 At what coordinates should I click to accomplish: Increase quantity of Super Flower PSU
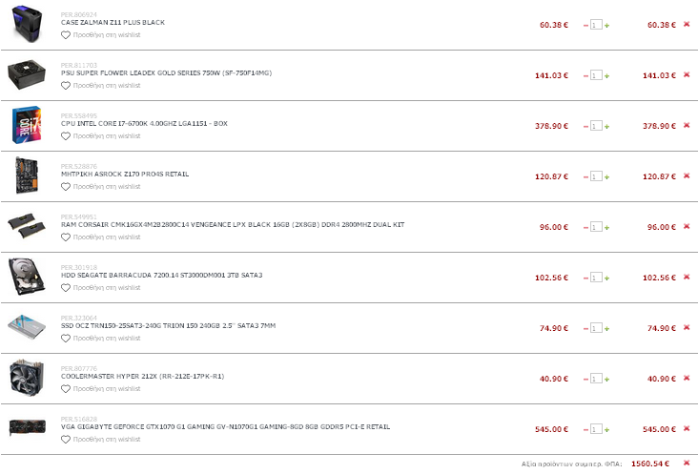(606, 75)
